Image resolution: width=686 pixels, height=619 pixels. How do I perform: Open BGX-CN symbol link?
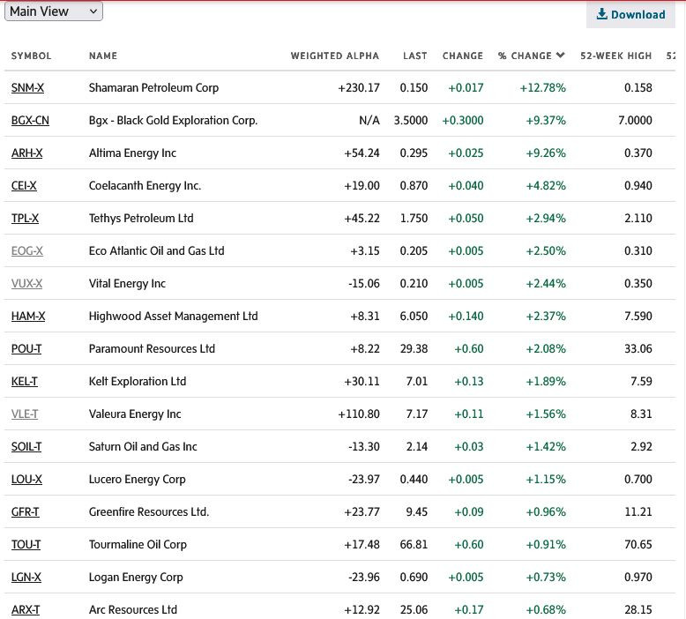point(30,120)
